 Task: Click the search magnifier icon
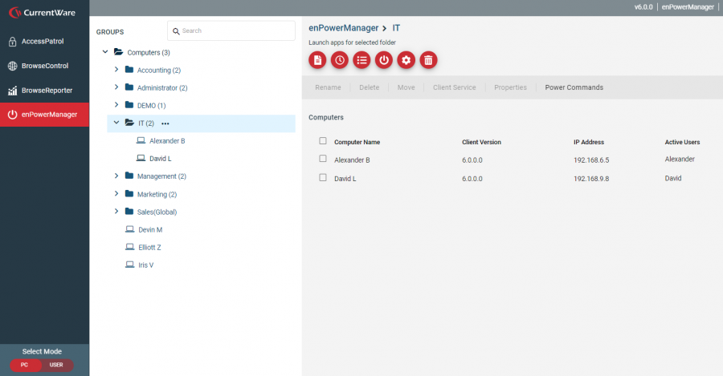[176, 31]
